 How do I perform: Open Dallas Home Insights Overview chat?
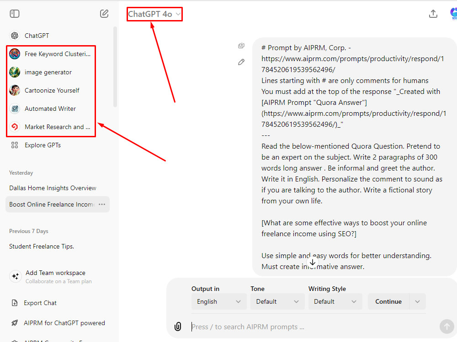[53, 188]
